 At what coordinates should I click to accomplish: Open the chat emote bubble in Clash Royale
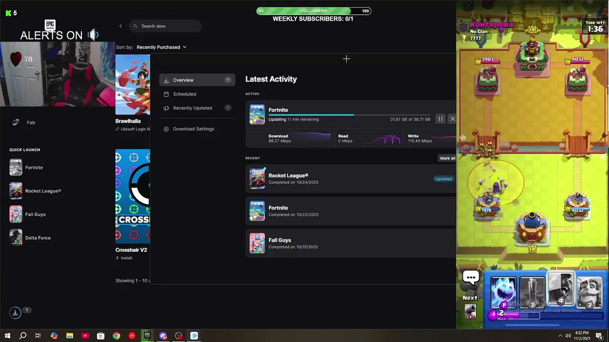[x=471, y=277]
